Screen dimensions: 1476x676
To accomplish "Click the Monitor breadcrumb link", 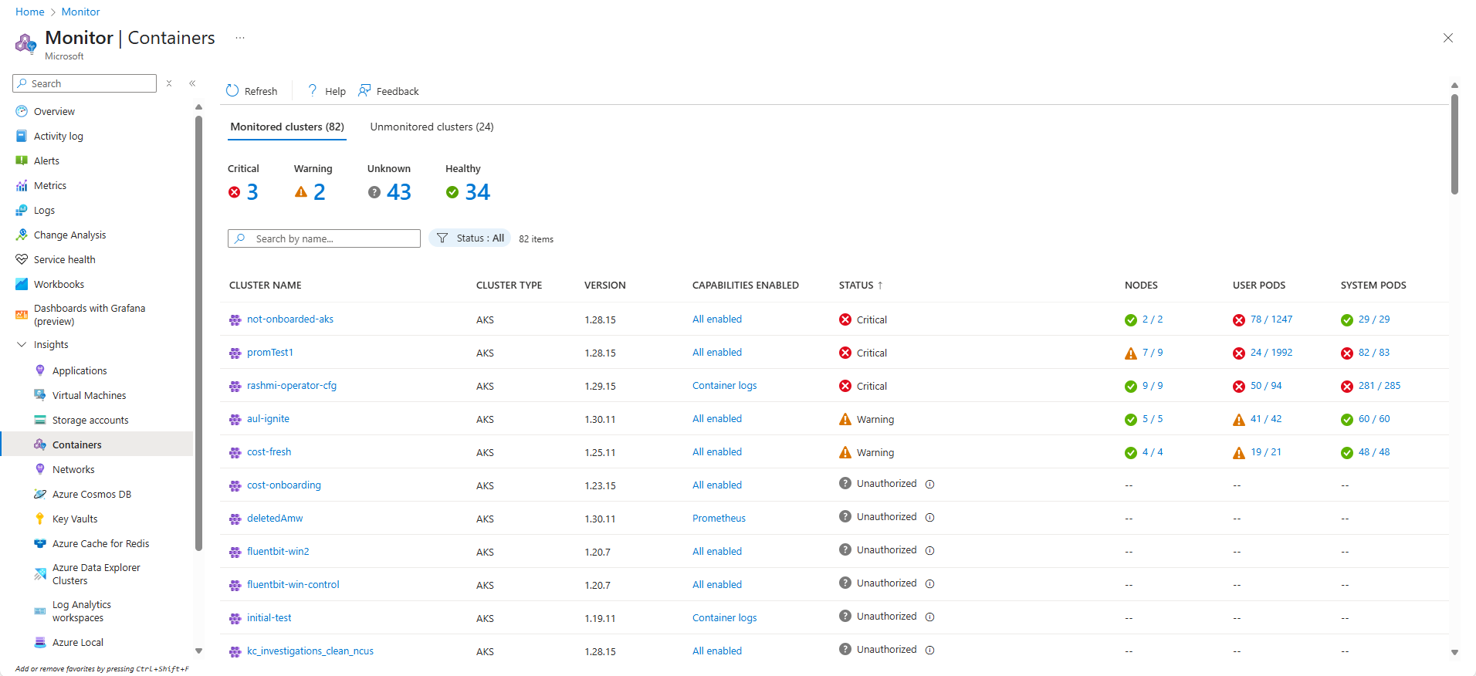I will pyautogui.click(x=81, y=12).
